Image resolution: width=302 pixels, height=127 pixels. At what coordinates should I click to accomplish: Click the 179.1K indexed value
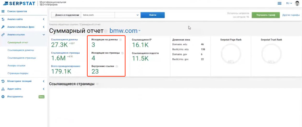coord(61,71)
